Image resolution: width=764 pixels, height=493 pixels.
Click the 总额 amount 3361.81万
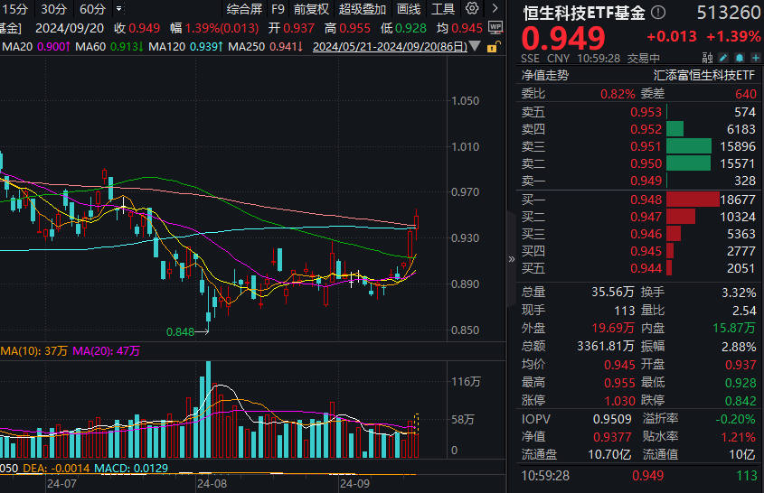pyautogui.click(x=606, y=346)
